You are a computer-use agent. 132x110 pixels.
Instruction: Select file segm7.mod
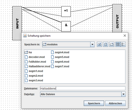tap(60, 66)
